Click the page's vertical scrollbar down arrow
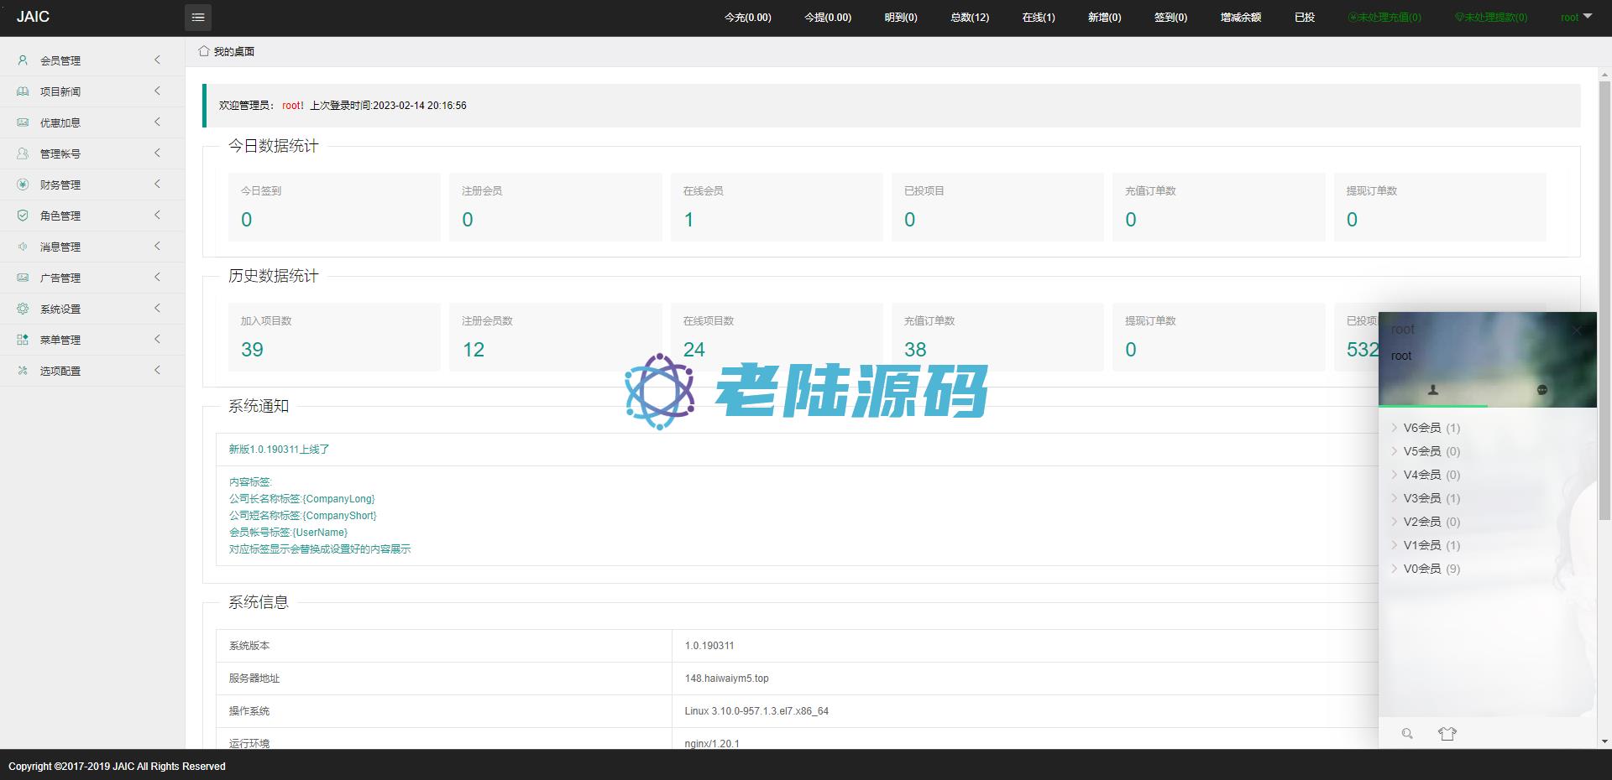Image resolution: width=1612 pixels, height=780 pixels. point(1604,741)
